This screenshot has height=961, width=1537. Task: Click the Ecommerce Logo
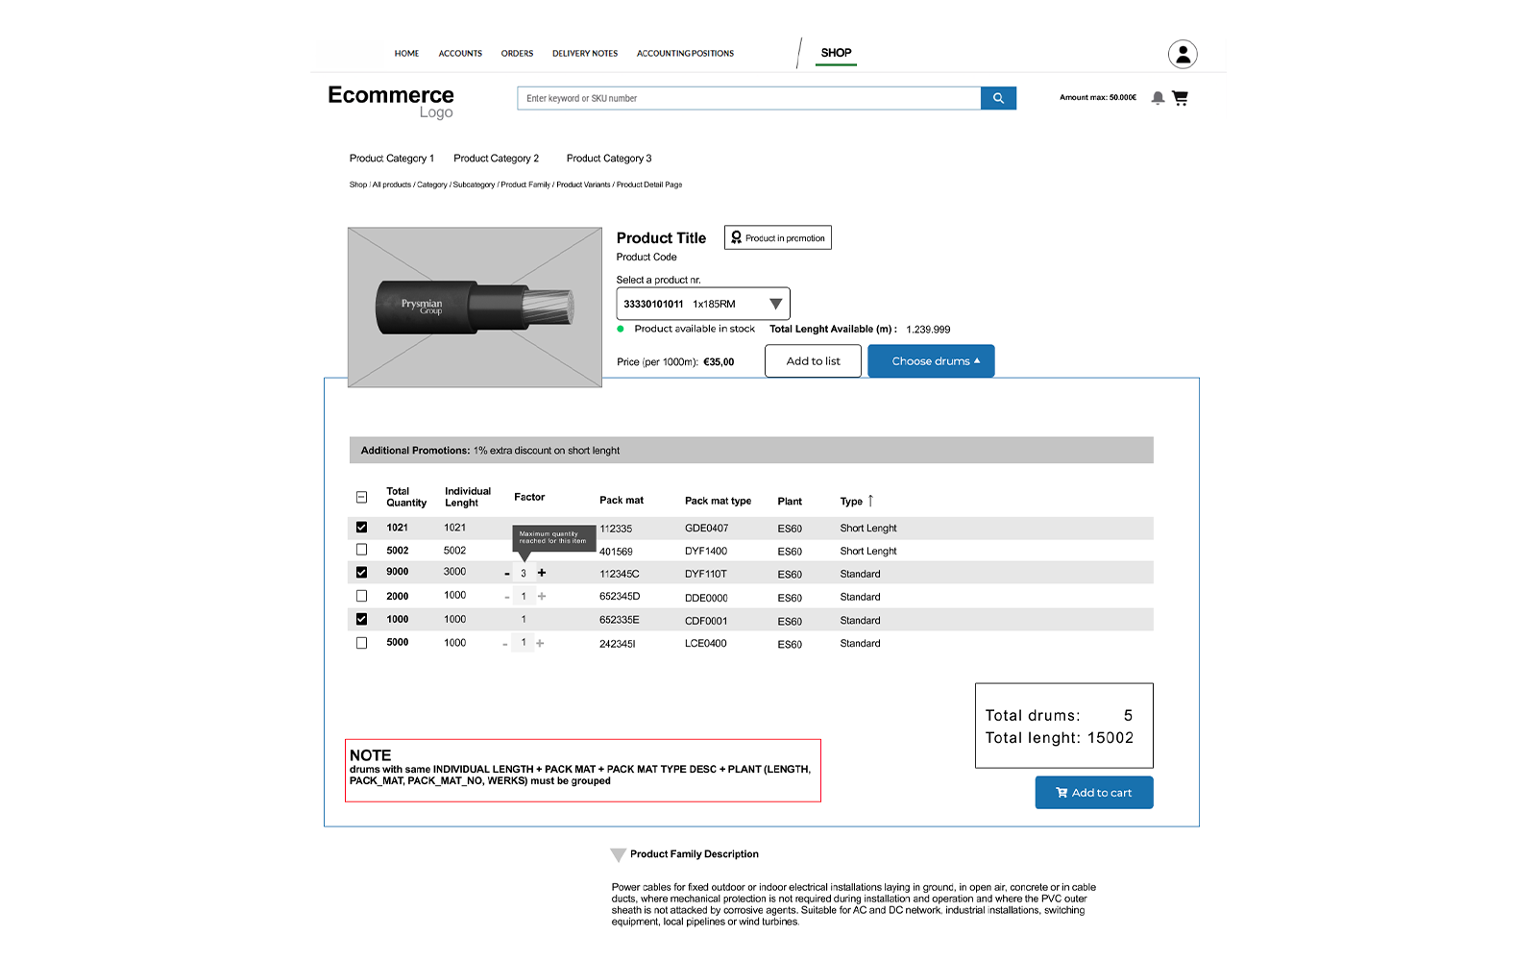(391, 102)
